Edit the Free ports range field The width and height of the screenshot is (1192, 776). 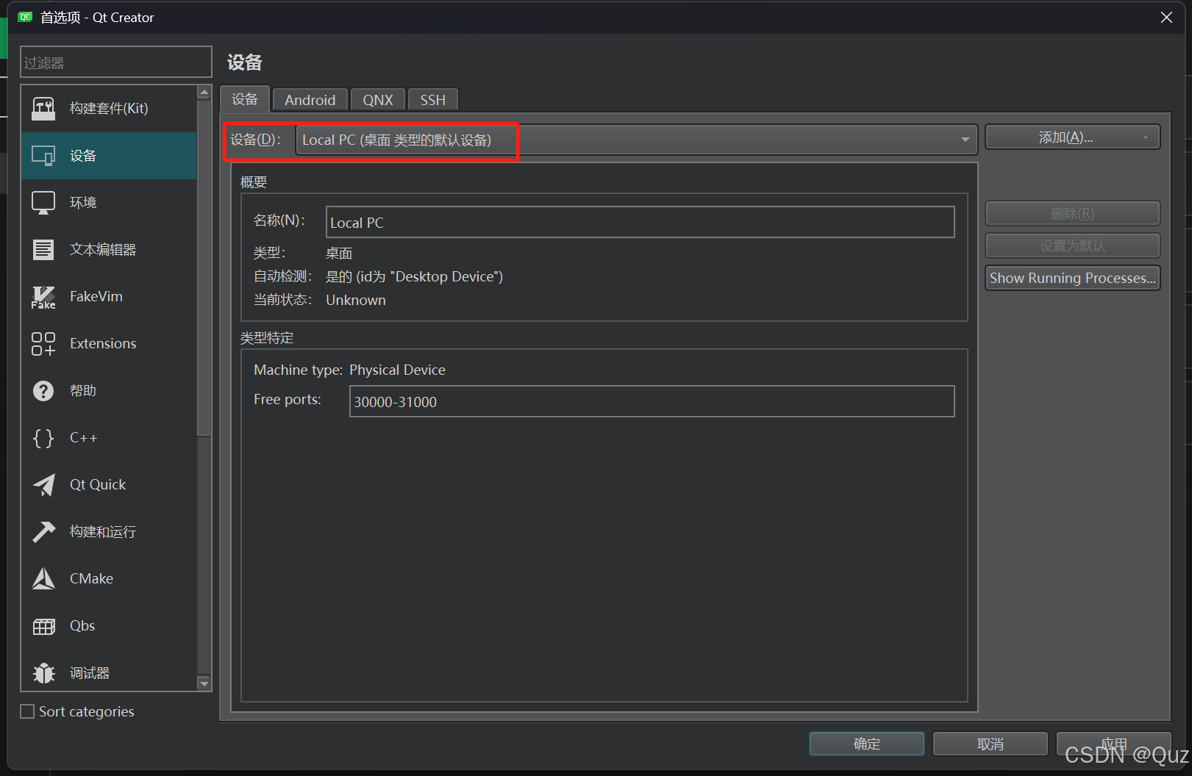(x=652, y=401)
